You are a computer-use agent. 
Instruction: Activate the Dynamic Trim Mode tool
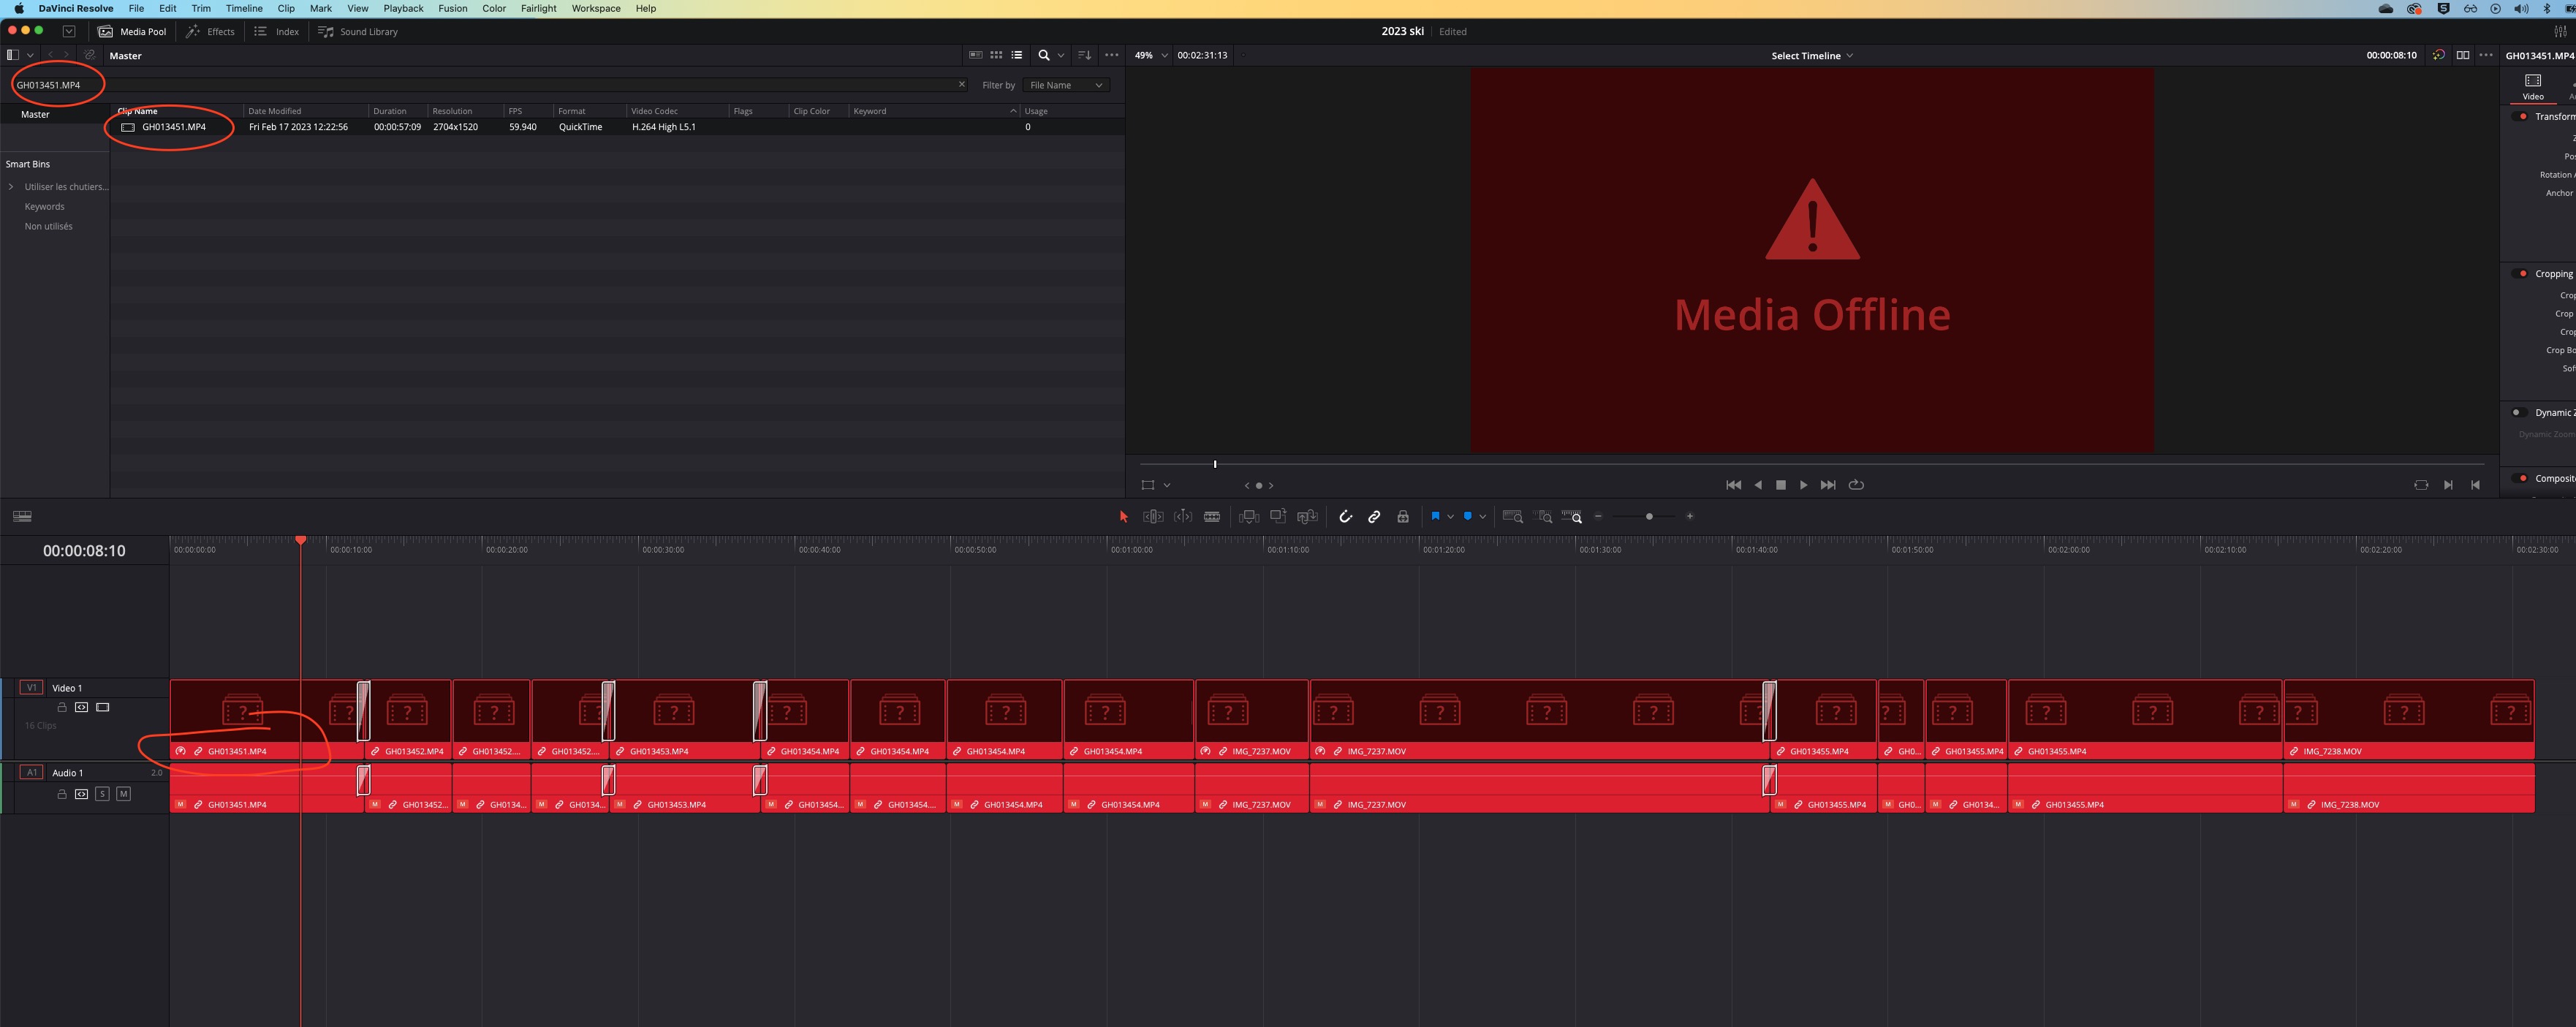[1183, 516]
